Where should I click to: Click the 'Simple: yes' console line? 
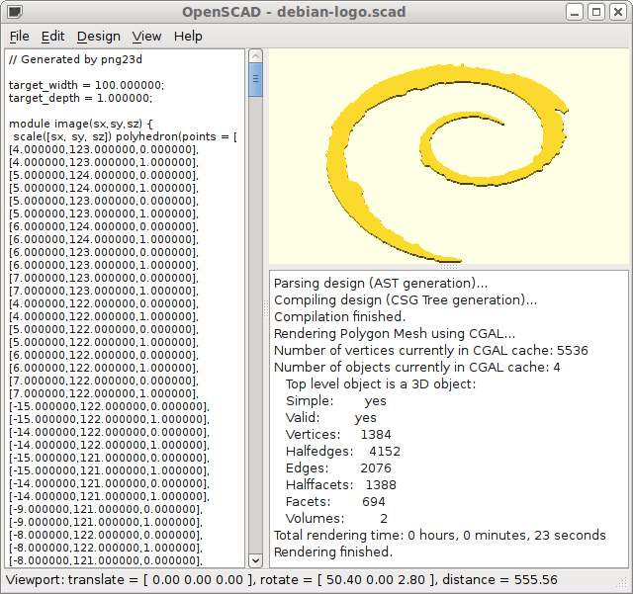[x=336, y=401]
